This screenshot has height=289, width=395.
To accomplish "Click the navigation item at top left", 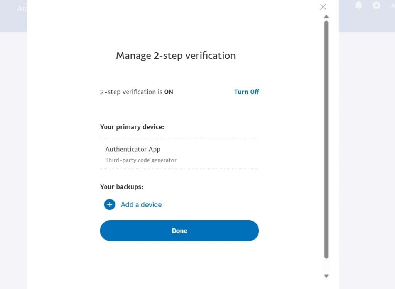I will (21, 8).
